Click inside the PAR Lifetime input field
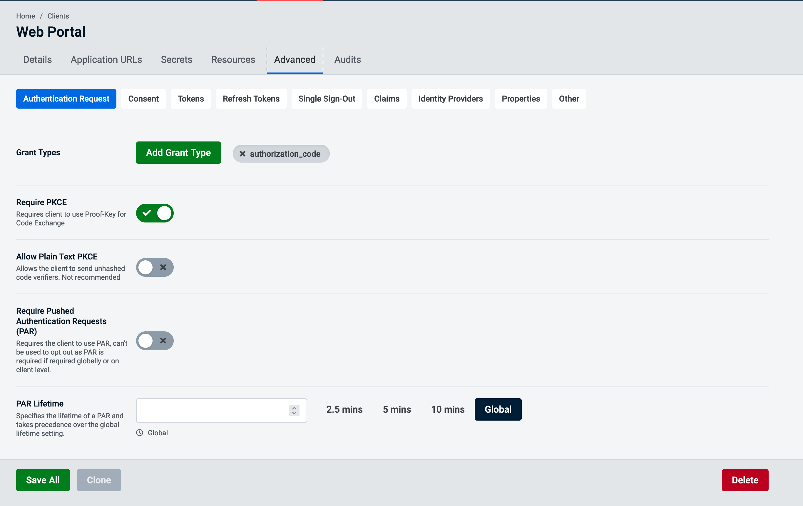 coord(213,410)
